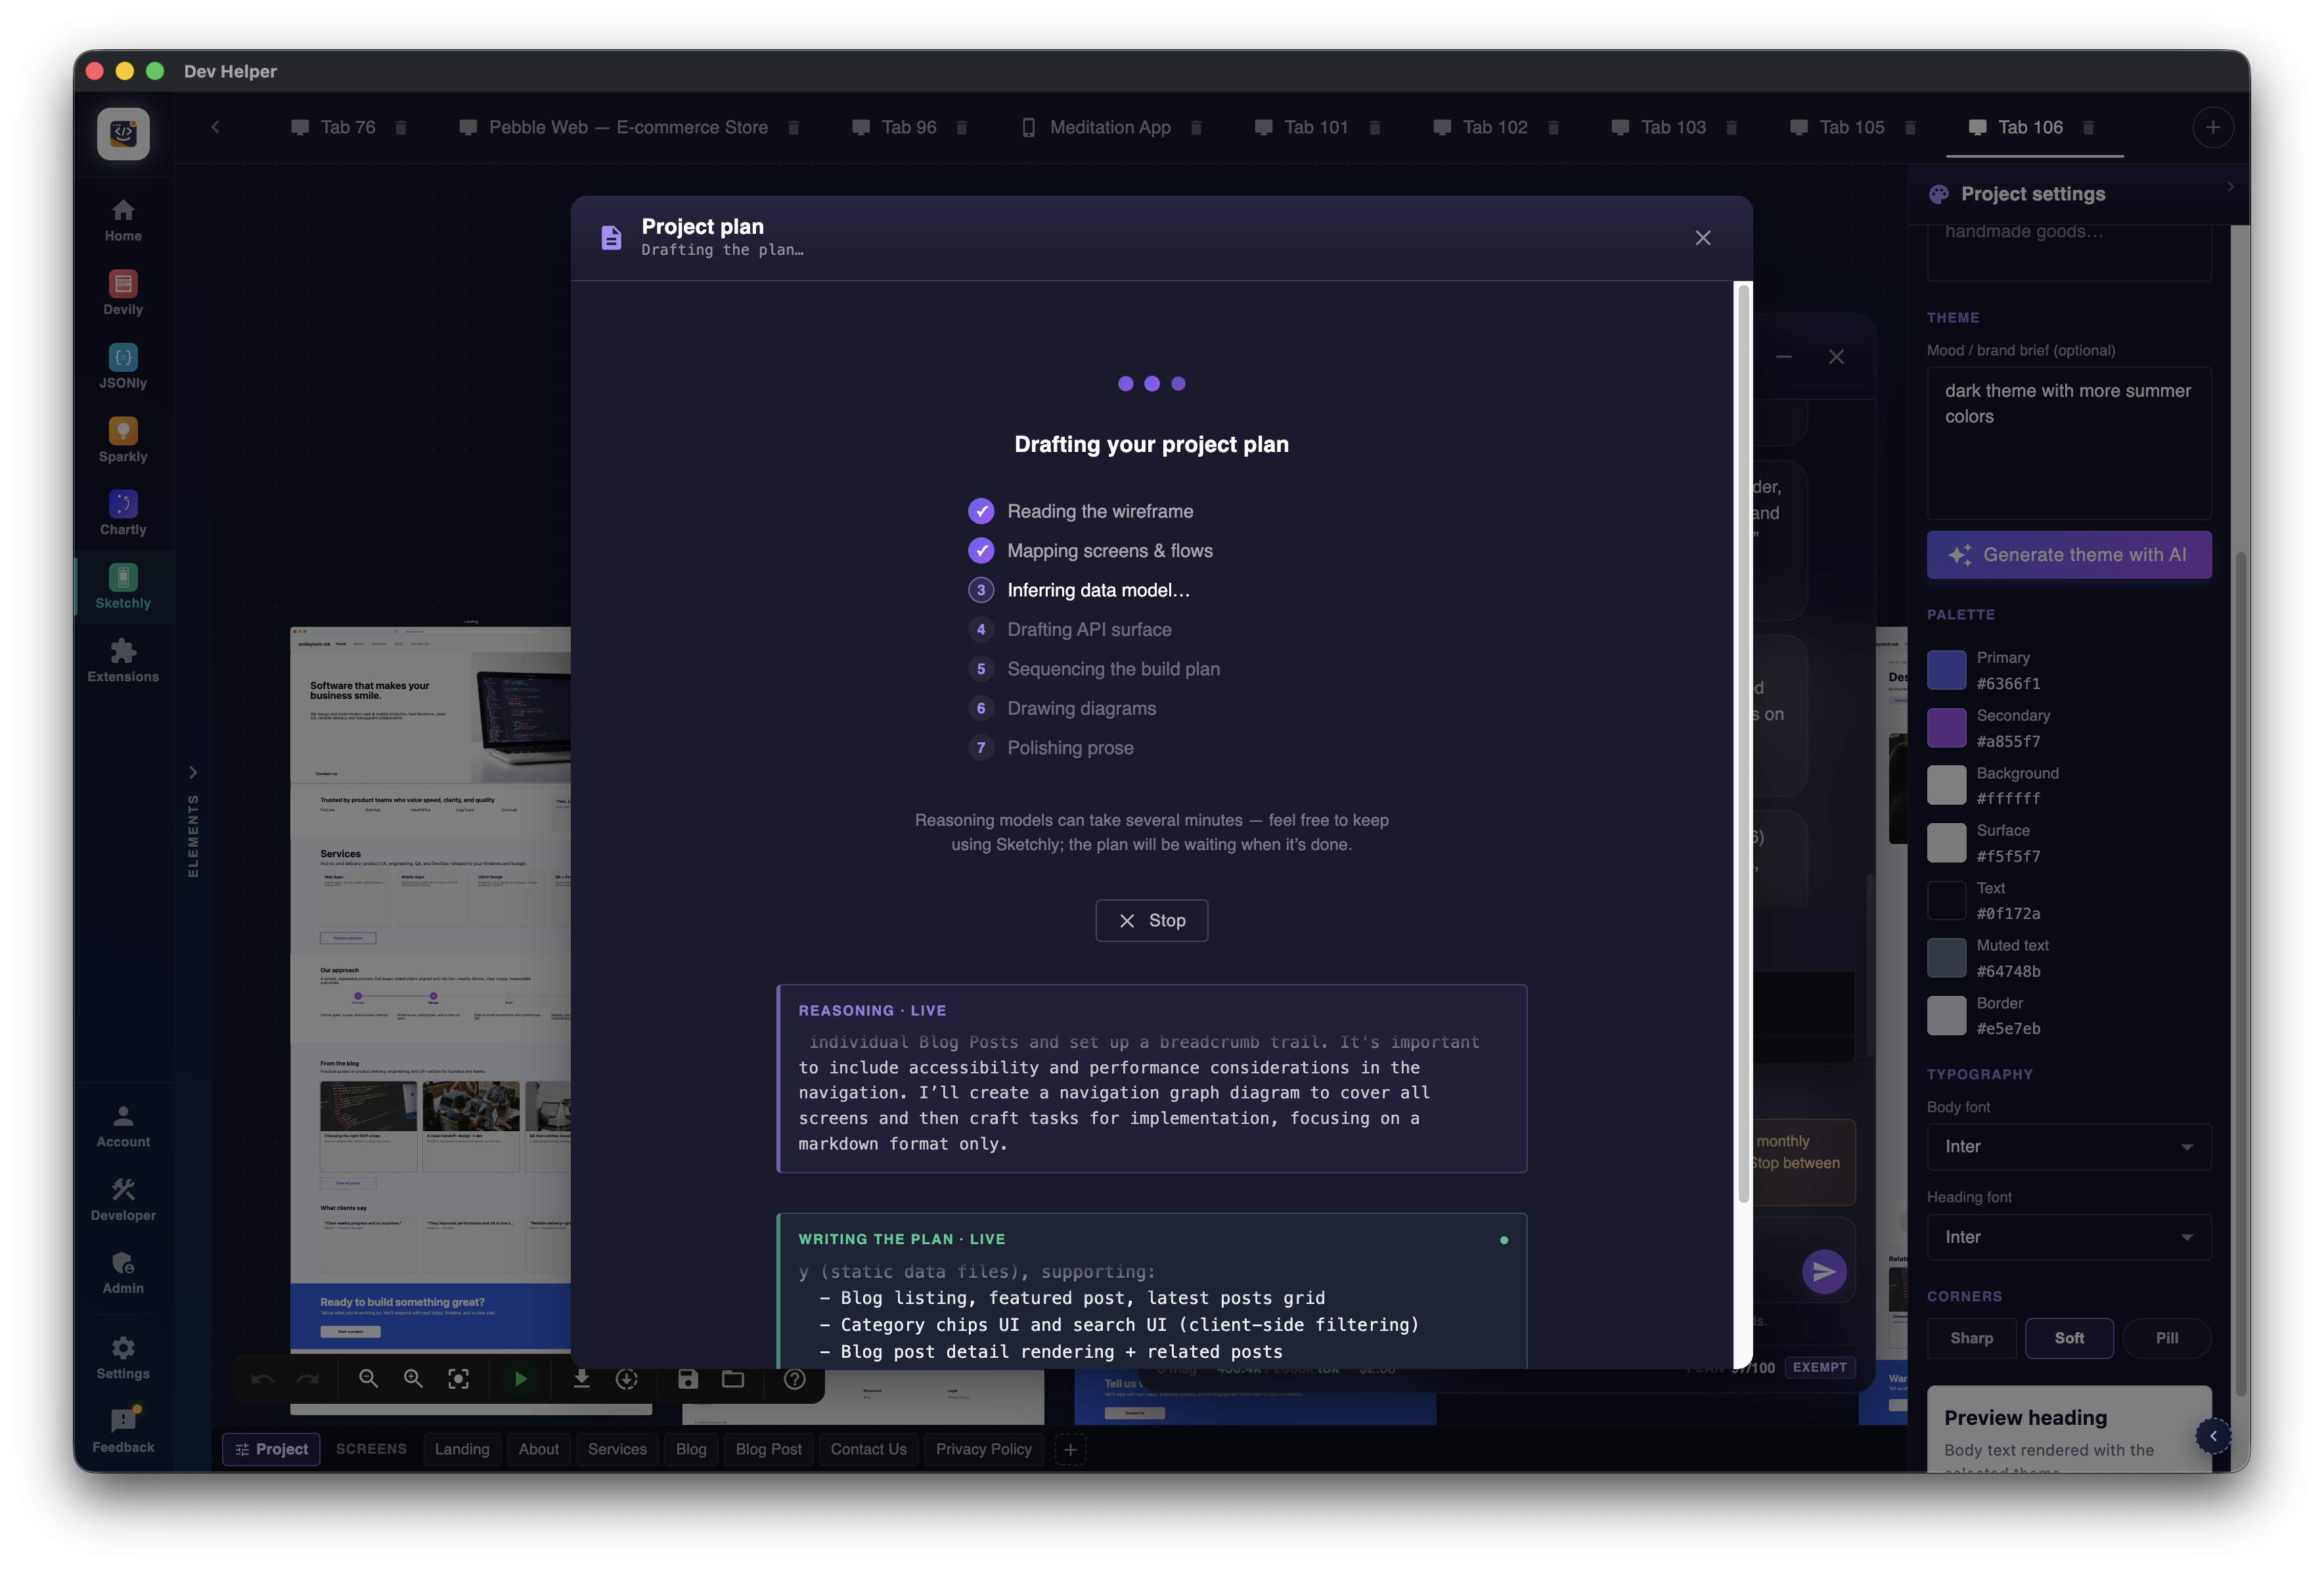This screenshot has height=1570, width=2324.
Task: Open Home in the left sidebar
Action: [x=123, y=220]
